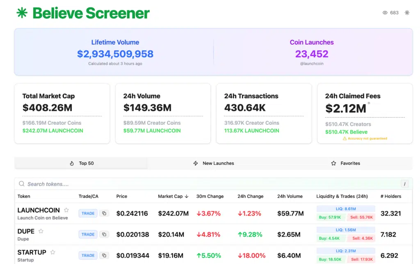This screenshot has height=264, width=420.
Task: Click the green asterisk Believe logo
Action: tap(22, 13)
